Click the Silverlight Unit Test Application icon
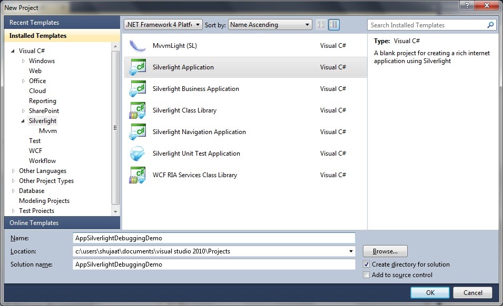This screenshot has width=503, height=306. coord(137,154)
